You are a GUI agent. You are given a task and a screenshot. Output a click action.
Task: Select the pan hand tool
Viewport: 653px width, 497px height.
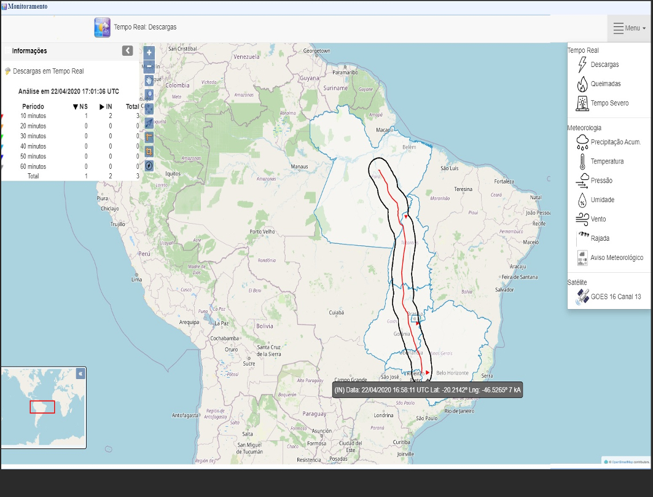(x=149, y=80)
